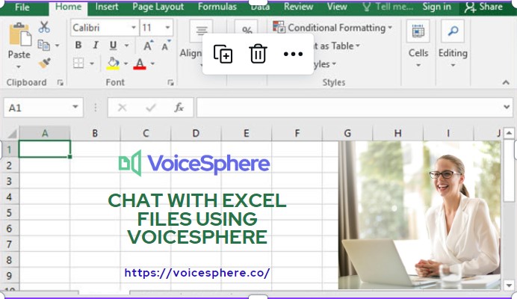Switch to the Review tab
Viewport: 517px width, 299px height.
(298, 7)
